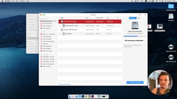Viewport: 177px width, 99px height.
Task: Open the Disk Drill menu in the menu bar
Action: pyautogui.click(x=7, y=1)
